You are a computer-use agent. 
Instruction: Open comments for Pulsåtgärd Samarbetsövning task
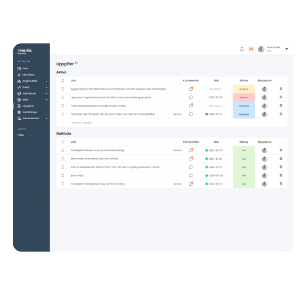(191, 184)
